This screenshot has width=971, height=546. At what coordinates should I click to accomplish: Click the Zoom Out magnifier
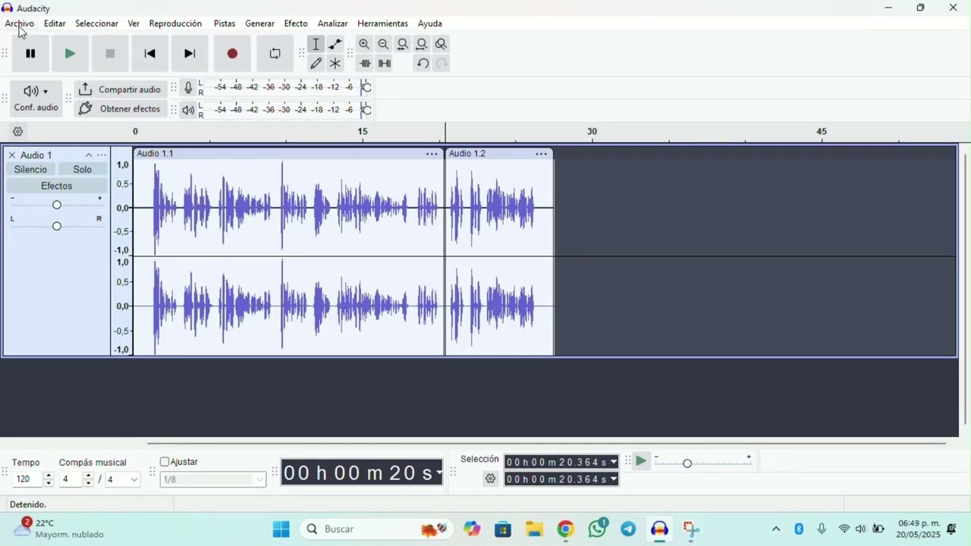tap(383, 44)
